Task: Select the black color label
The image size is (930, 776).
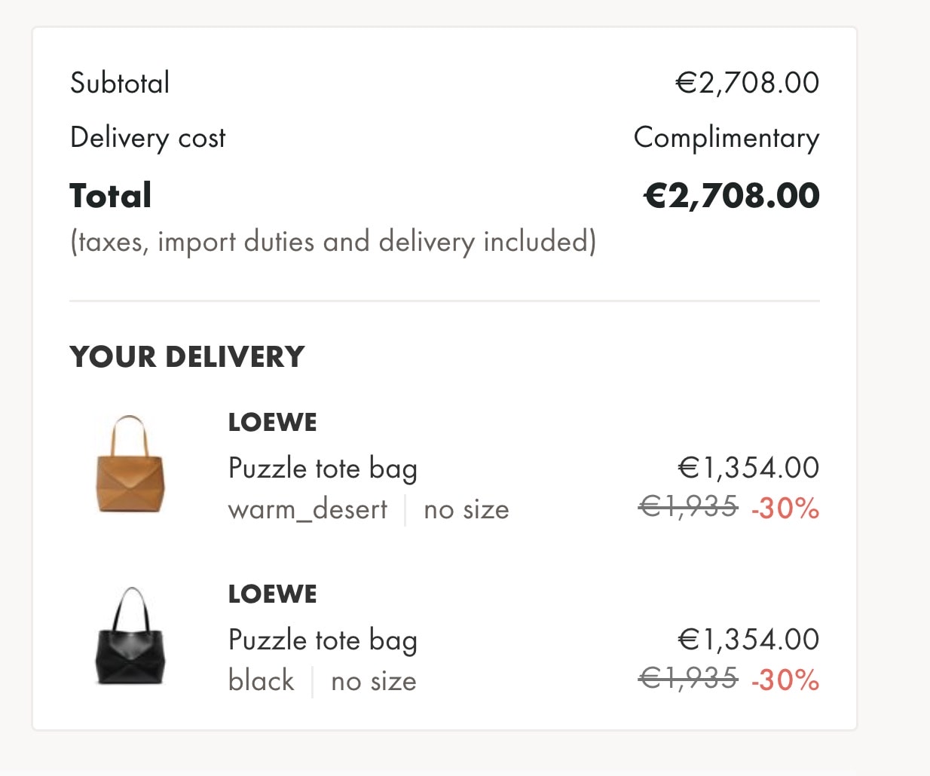Action: pyautogui.click(x=261, y=681)
